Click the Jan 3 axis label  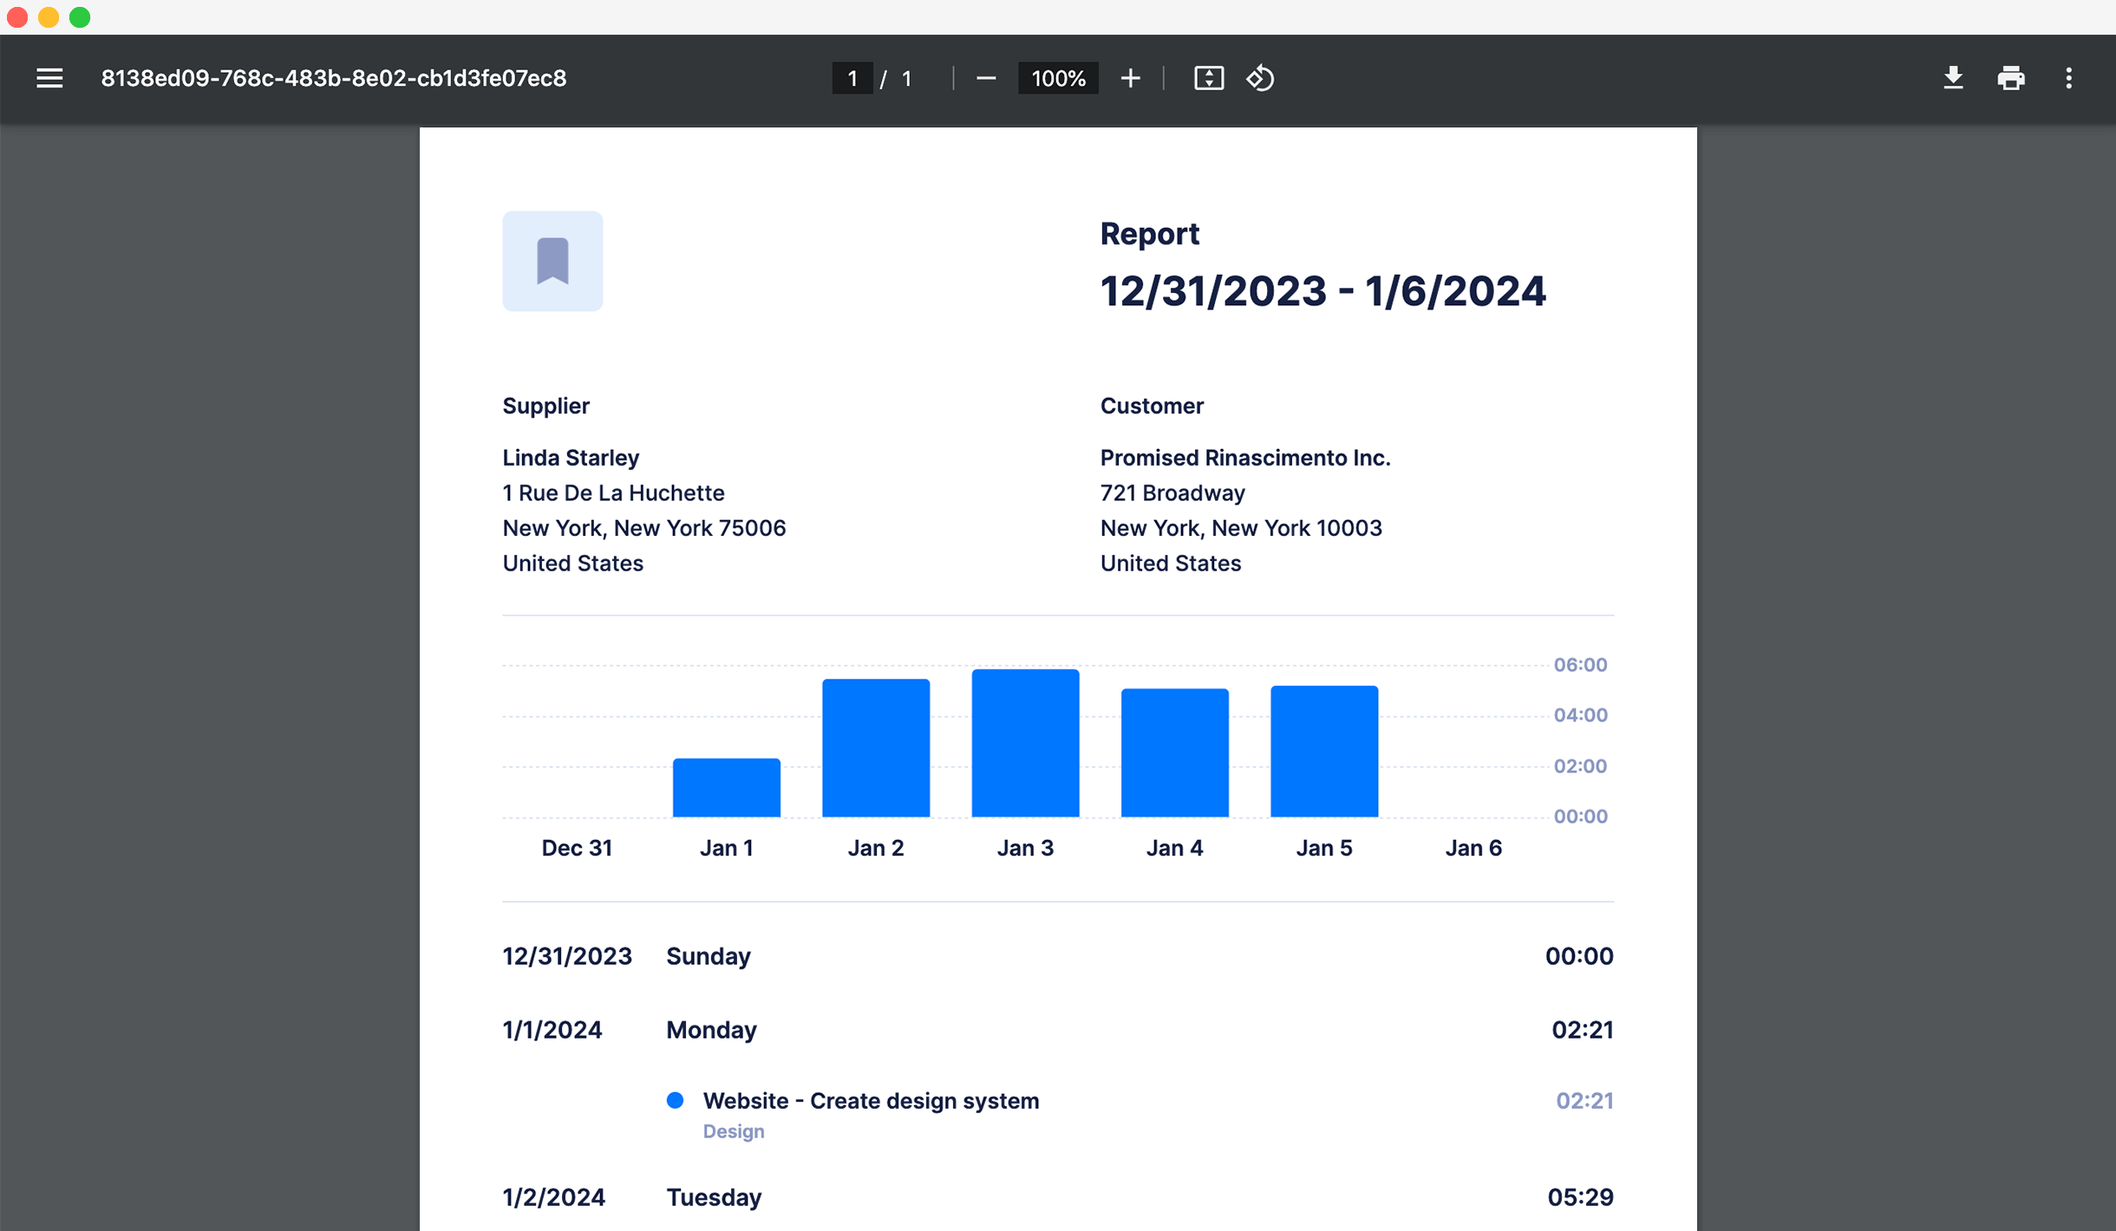coord(1025,848)
